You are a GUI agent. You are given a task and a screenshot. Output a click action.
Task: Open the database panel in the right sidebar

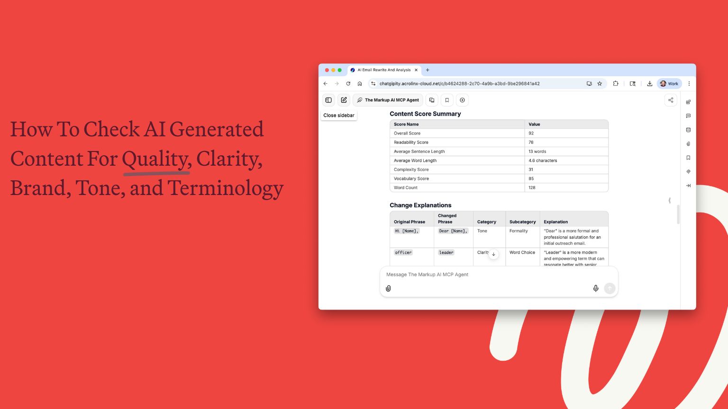point(688,130)
